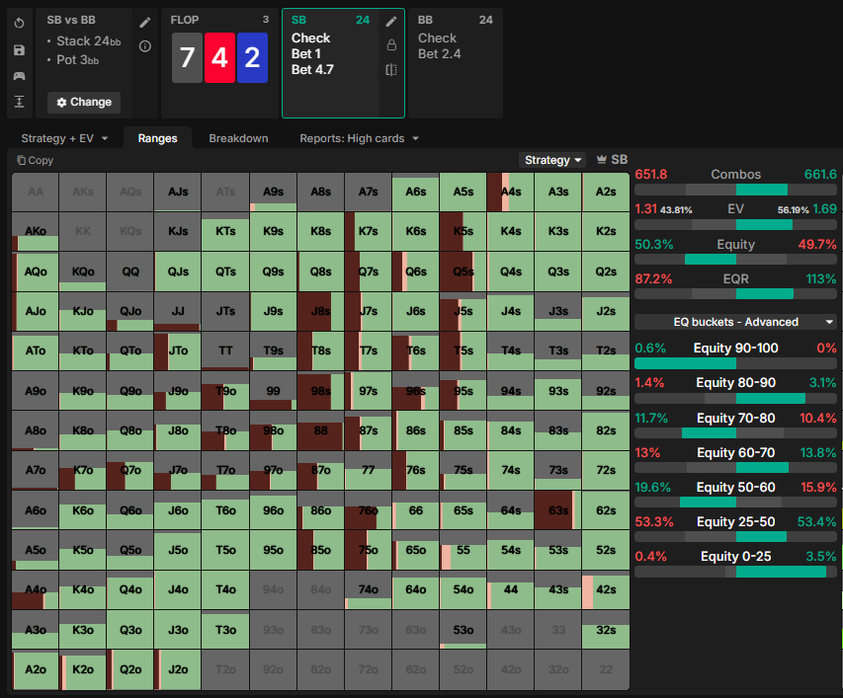The height and width of the screenshot is (698, 843).
Task: Open the Strategy dropdown above the matrix
Action: [551, 160]
